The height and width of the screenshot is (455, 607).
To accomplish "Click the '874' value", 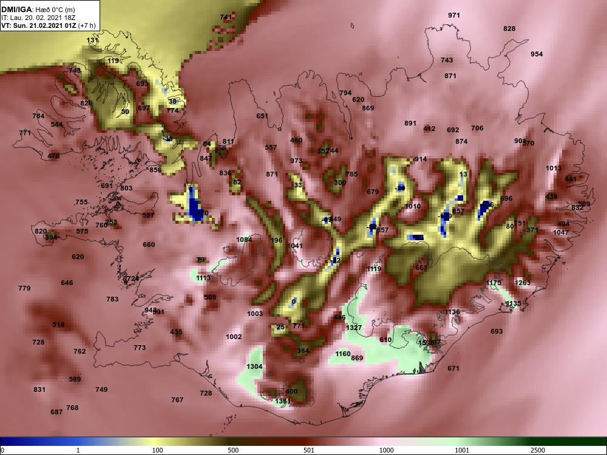I will [x=461, y=141].
